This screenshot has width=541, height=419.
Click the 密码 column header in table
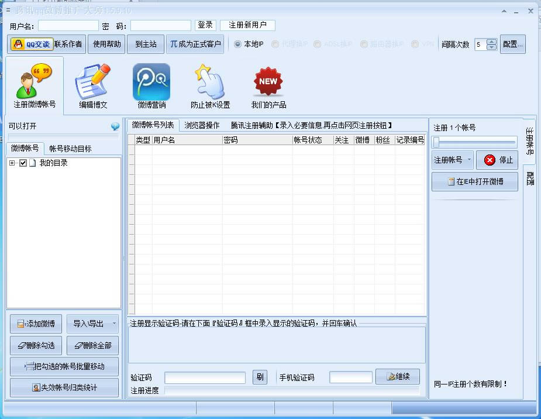[x=257, y=140]
